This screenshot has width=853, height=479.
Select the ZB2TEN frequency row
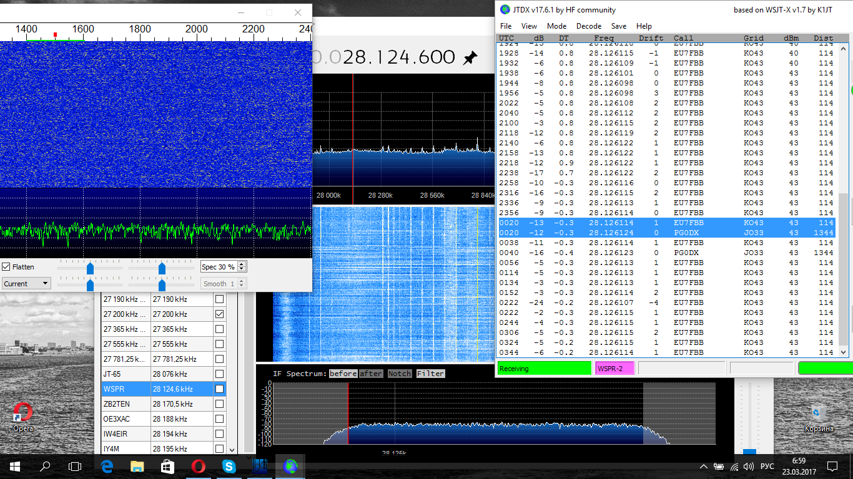pos(126,404)
